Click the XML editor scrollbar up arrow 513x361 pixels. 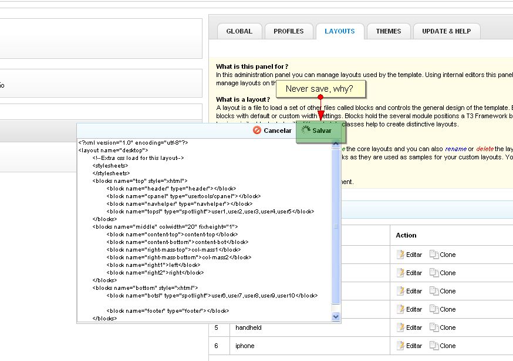(x=336, y=143)
